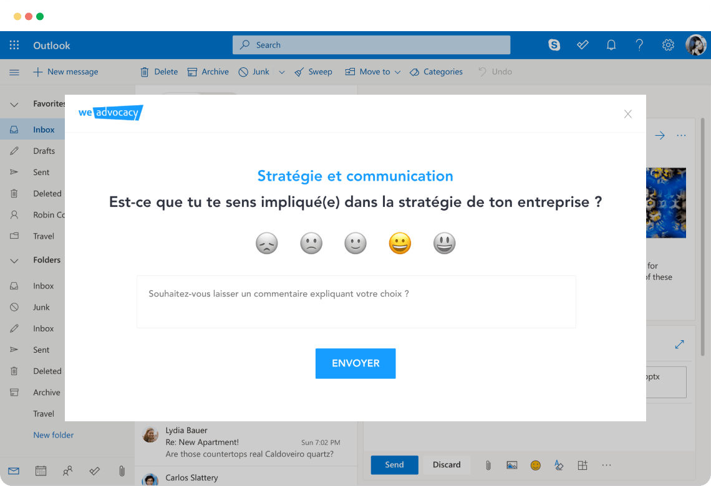The width and height of the screenshot is (711, 486).
Task: Click the attach paperclip in compose bar
Action: coord(488,465)
